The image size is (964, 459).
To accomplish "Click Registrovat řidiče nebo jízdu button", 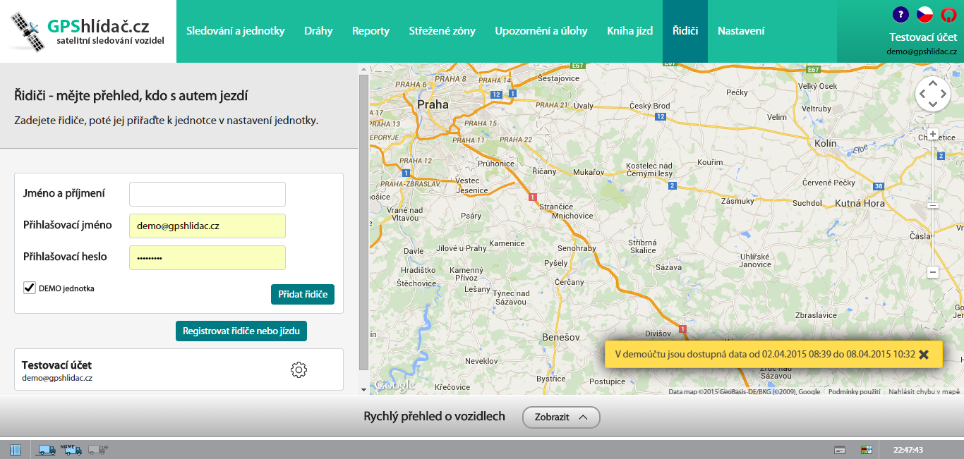I will point(241,331).
